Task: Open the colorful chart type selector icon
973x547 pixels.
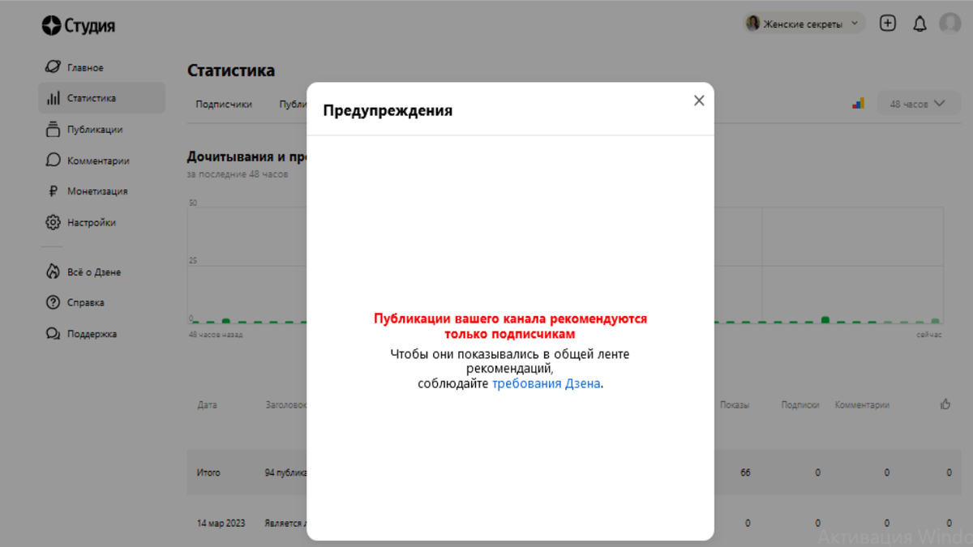Action: (858, 103)
